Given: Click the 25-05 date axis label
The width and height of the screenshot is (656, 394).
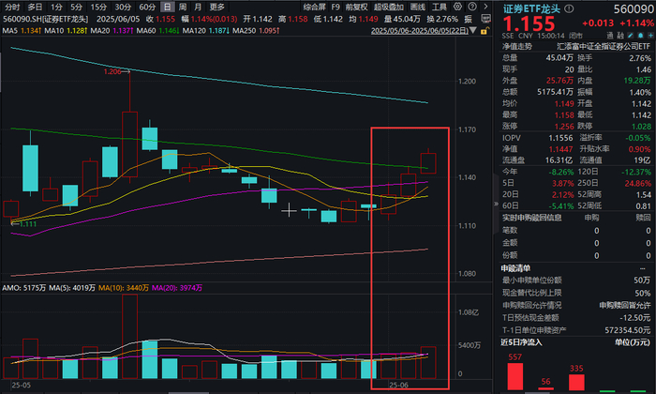Looking at the screenshot, I should click(21, 385).
